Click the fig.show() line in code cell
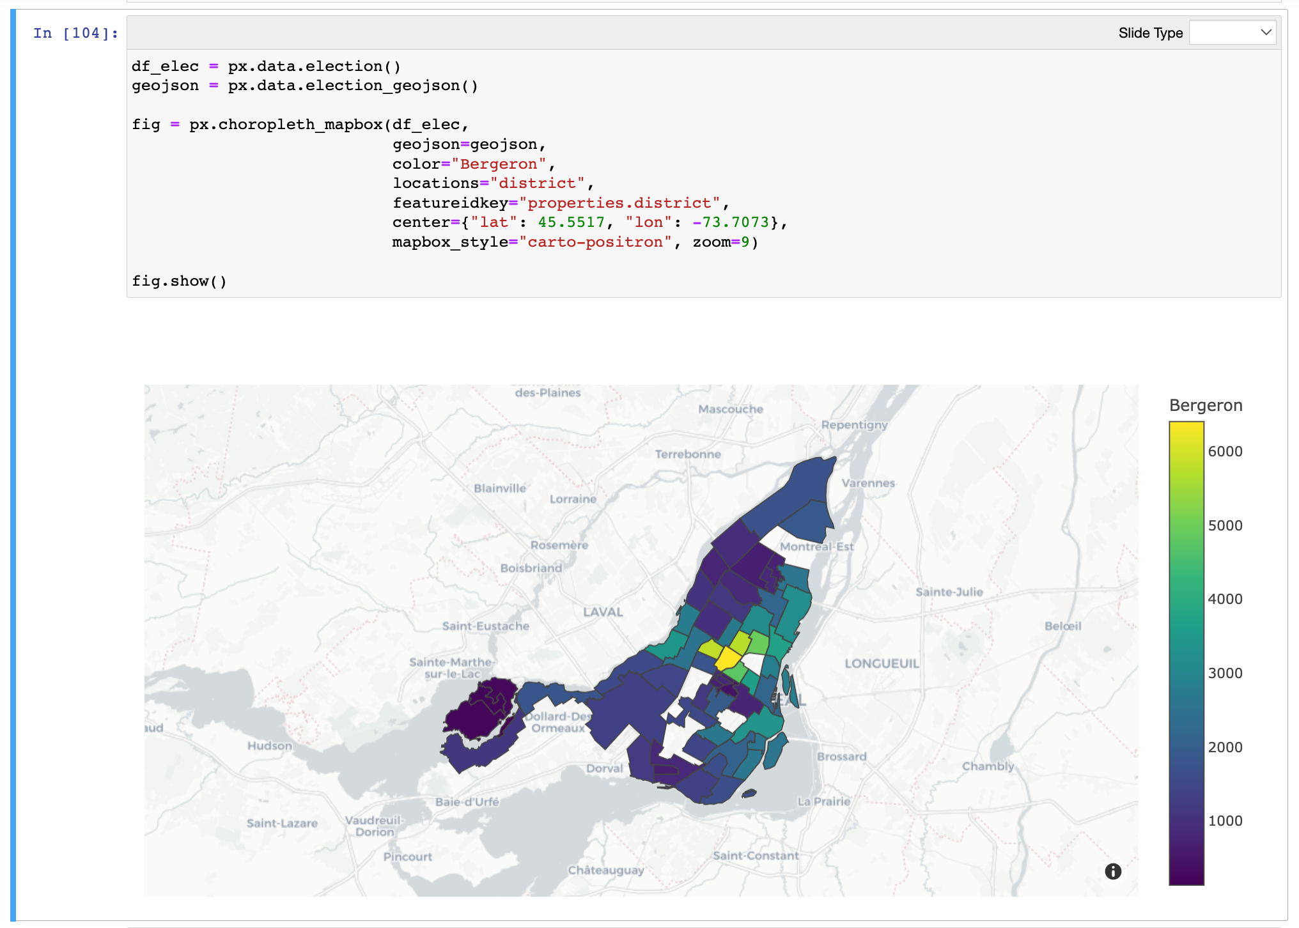Viewport: 1299px width, 928px height. 179,281
